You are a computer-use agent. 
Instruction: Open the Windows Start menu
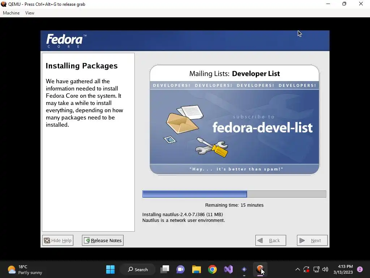click(110, 269)
